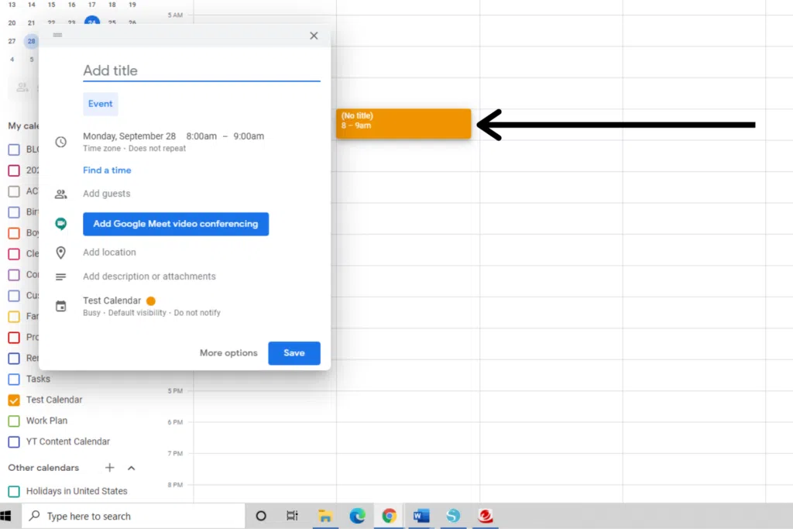Open Microsoft Edge from the taskbar
Viewport: 793px width, 529px height.
[357, 516]
